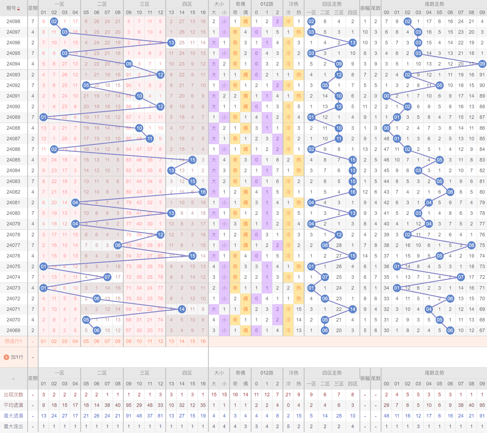This screenshot has width=487, height=433.
Task: Select number 02 in the 预选行1 row
Action: (x=54, y=341)
